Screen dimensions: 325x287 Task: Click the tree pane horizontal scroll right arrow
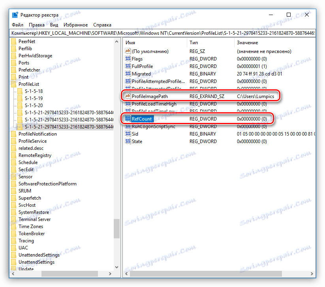click(x=110, y=274)
